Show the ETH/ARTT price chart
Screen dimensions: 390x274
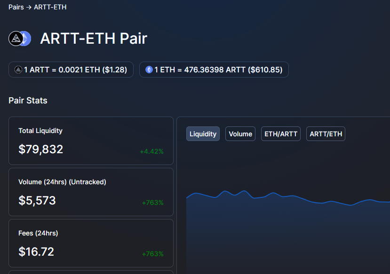pyautogui.click(x=281, y=134)
